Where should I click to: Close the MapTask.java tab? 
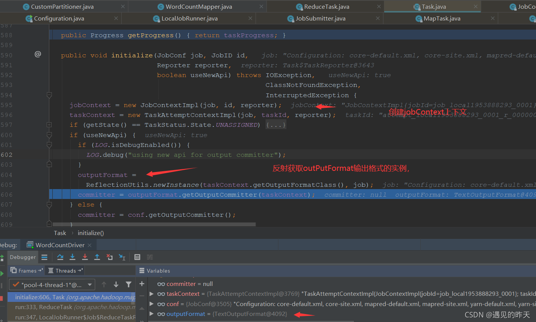(x=493, y=18)
